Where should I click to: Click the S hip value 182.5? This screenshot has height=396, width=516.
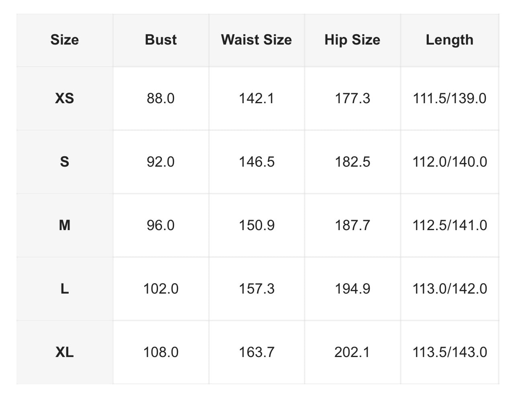[352, 162]
